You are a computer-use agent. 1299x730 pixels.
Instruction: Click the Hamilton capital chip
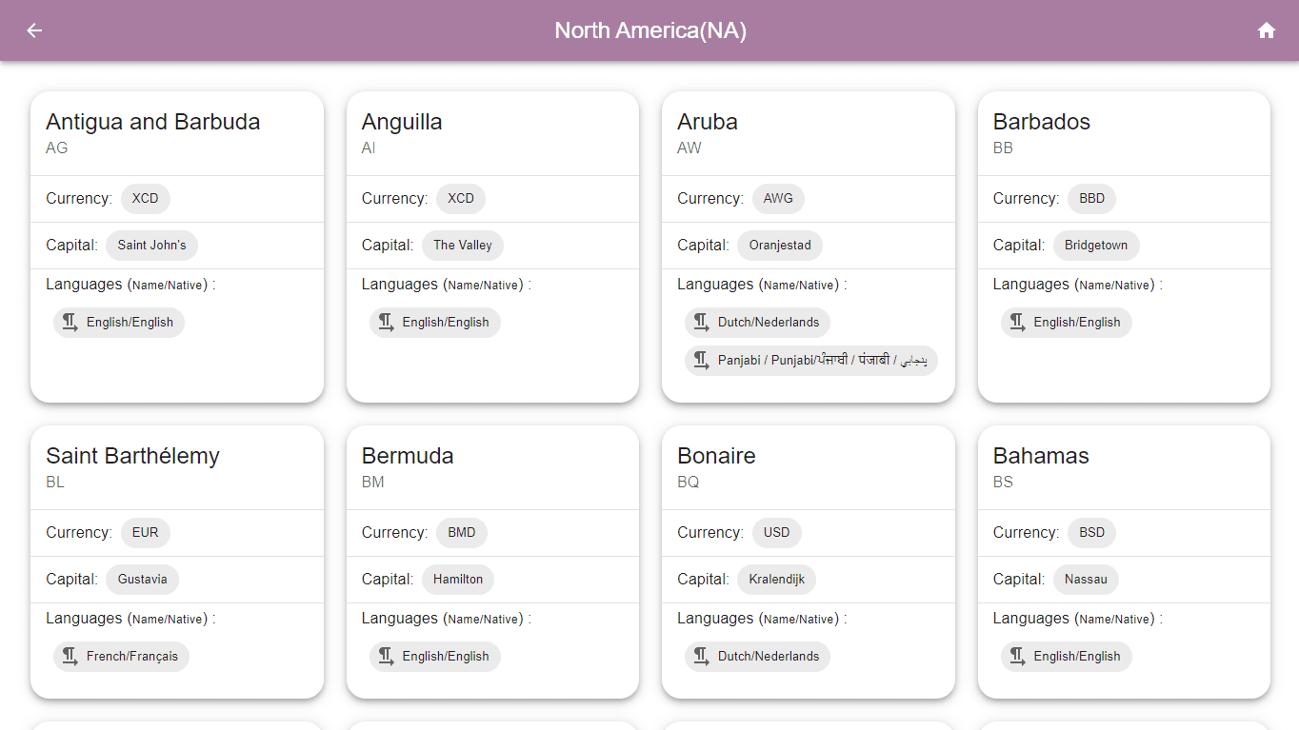point(458,579)
